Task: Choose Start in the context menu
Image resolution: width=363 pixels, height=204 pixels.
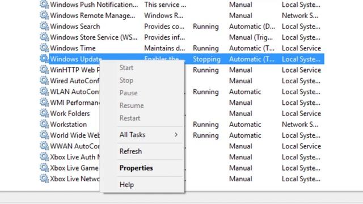Action: point(126,68)
